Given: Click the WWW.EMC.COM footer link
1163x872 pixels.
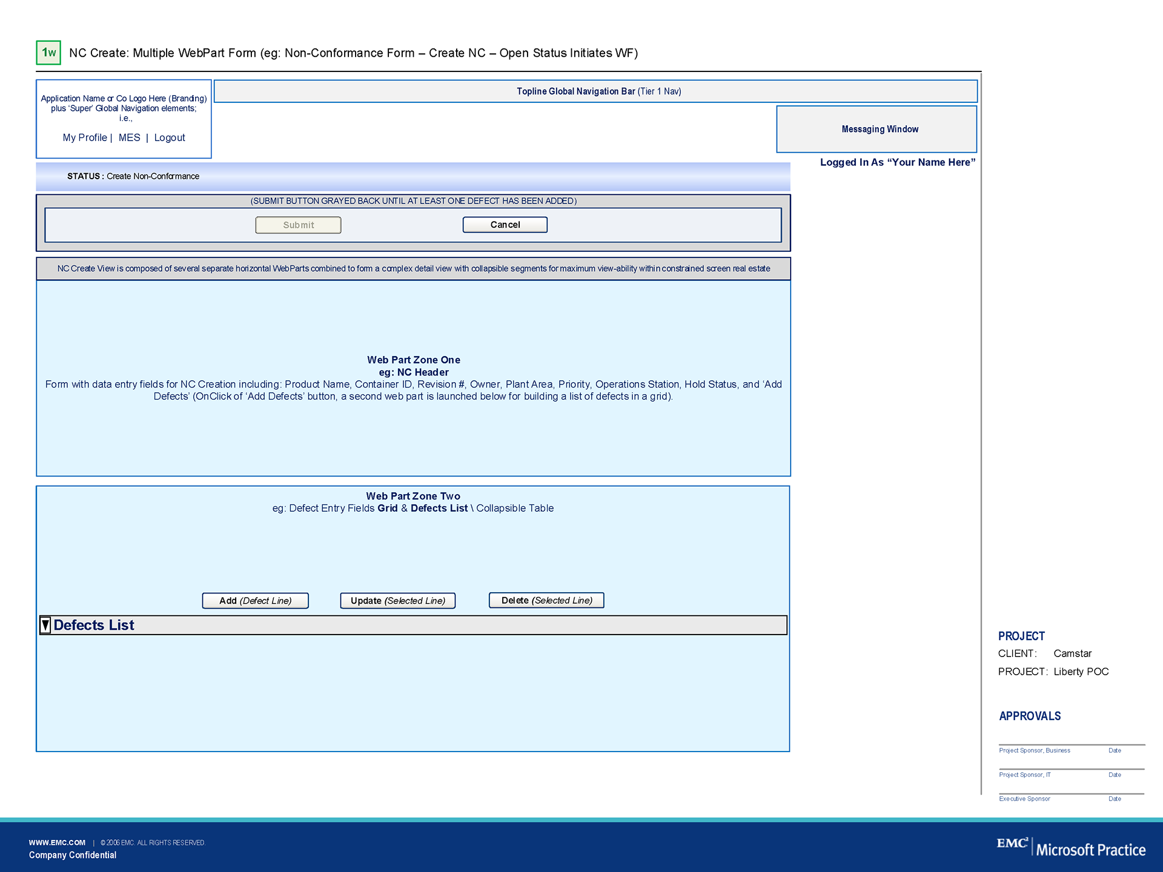Looking at the screenshot, I should [57, 842].
